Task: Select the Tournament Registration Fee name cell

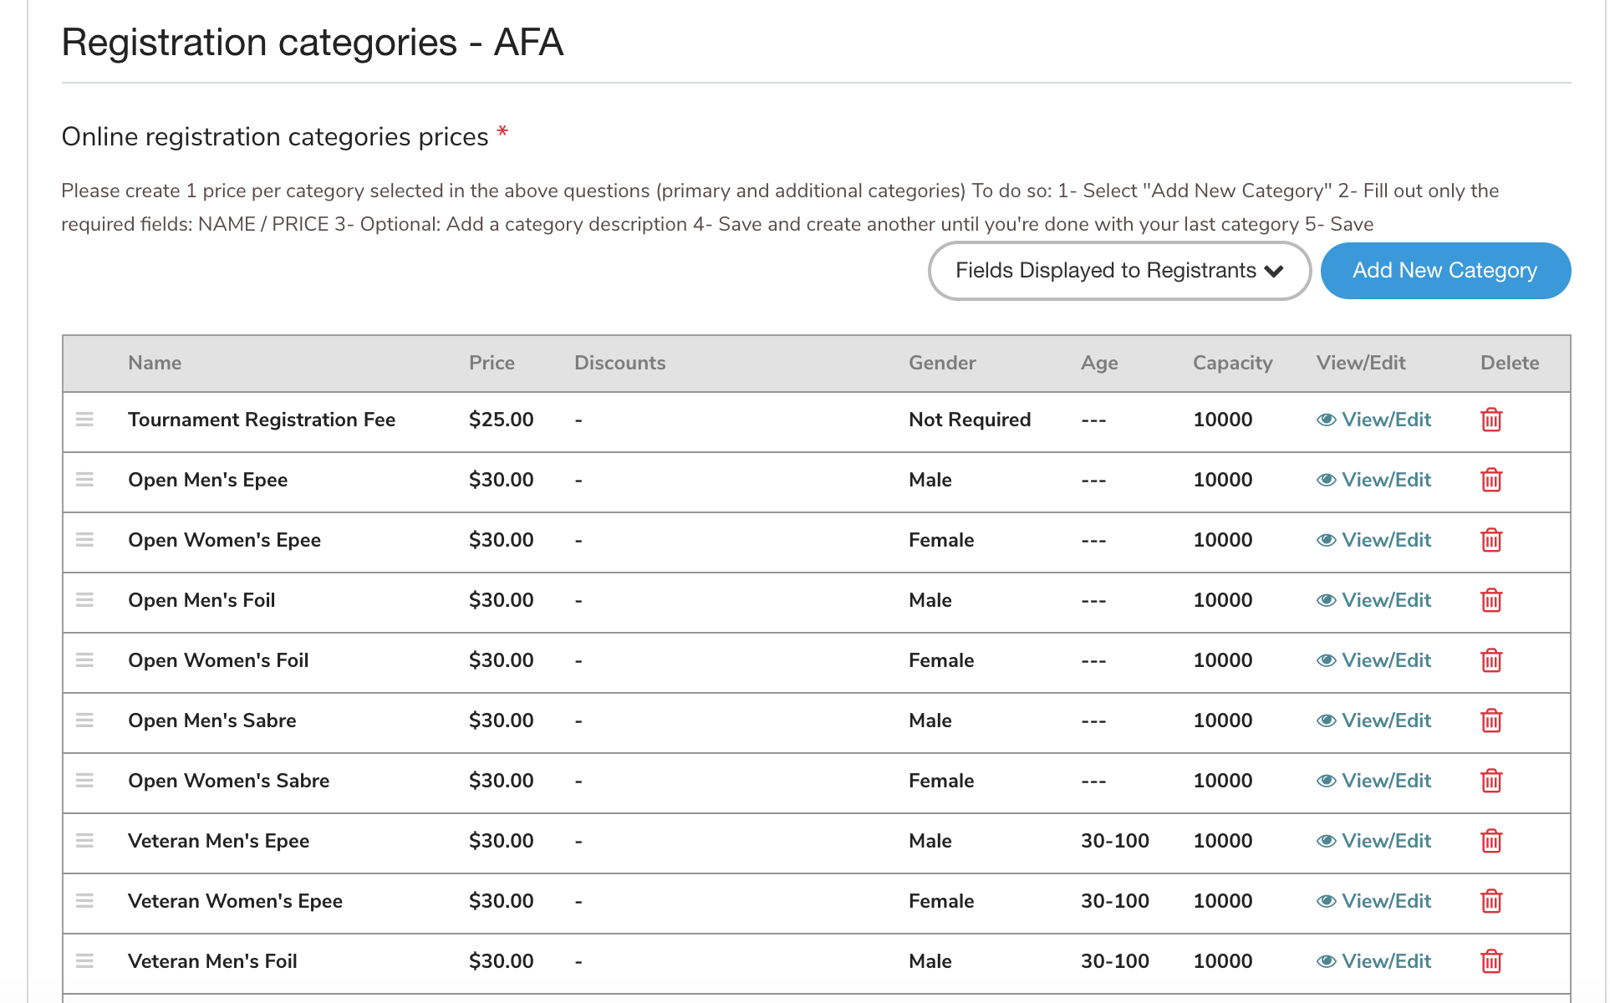Action: [262, 420]
